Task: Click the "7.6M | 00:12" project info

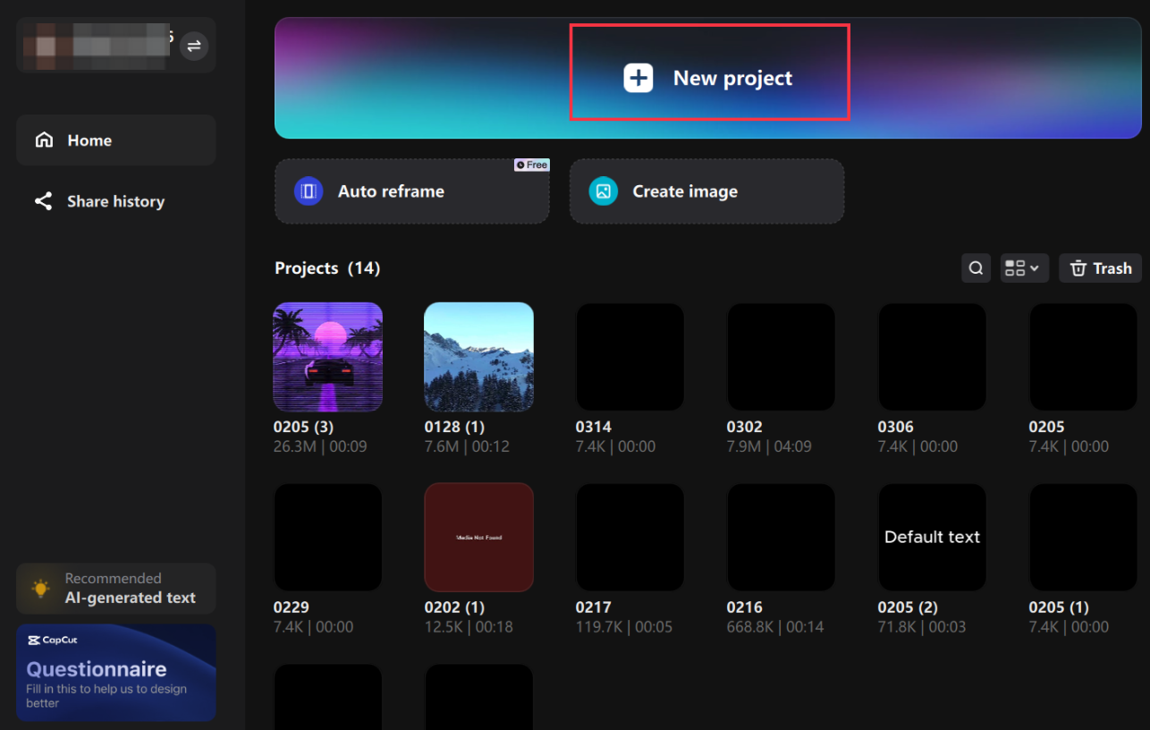Action: [x=467, y=446]
